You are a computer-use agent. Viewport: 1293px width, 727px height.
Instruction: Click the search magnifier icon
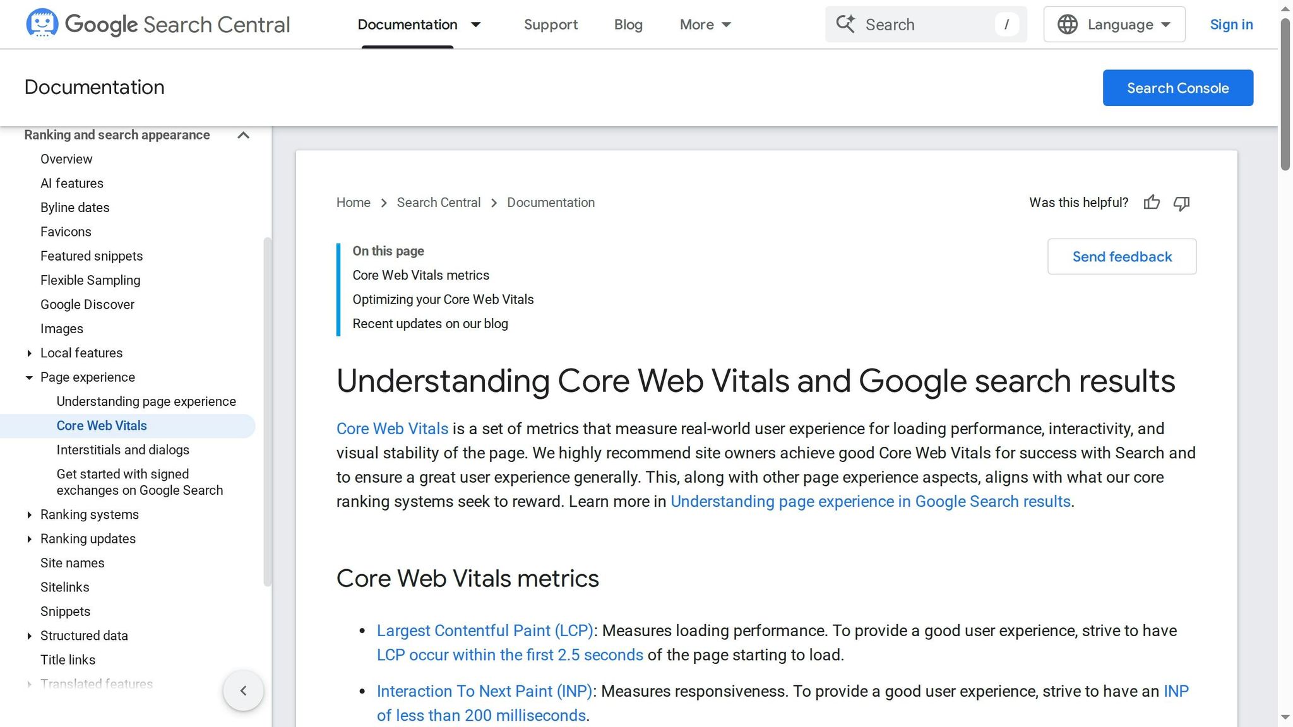[x=846, y=24]
